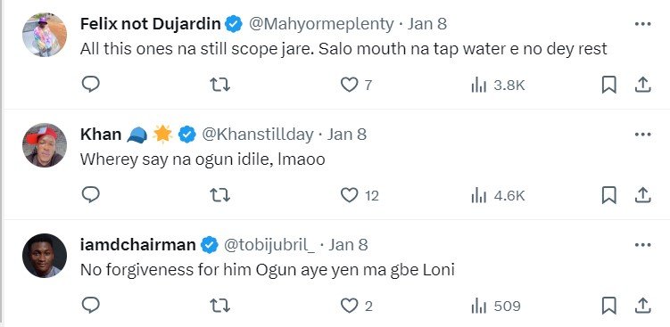This screenshot has height=327, width=670.
Task: View Khan's tweet 4.6K view stats
Action: click(498, 195)
